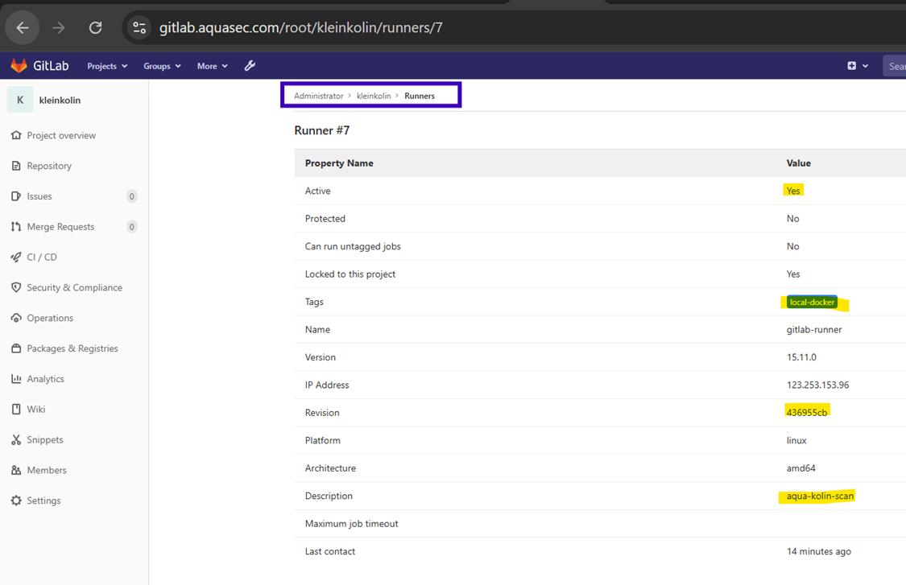The image size is (906, 585).
Task: Open the Admin Area wrench icon
Action: tap(250, 66)
